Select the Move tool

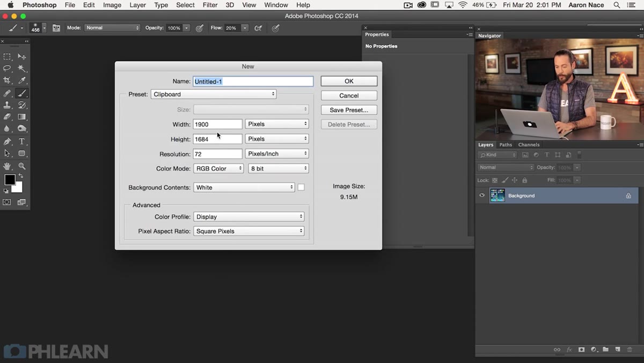pos(22,56)
